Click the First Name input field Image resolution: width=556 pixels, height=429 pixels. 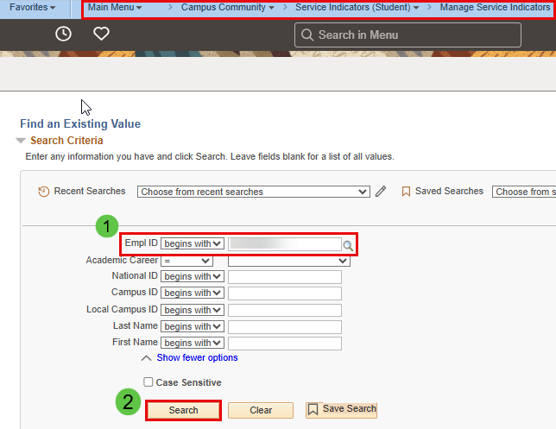tap(285, 344)
